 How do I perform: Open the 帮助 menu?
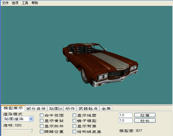point(35,3)
